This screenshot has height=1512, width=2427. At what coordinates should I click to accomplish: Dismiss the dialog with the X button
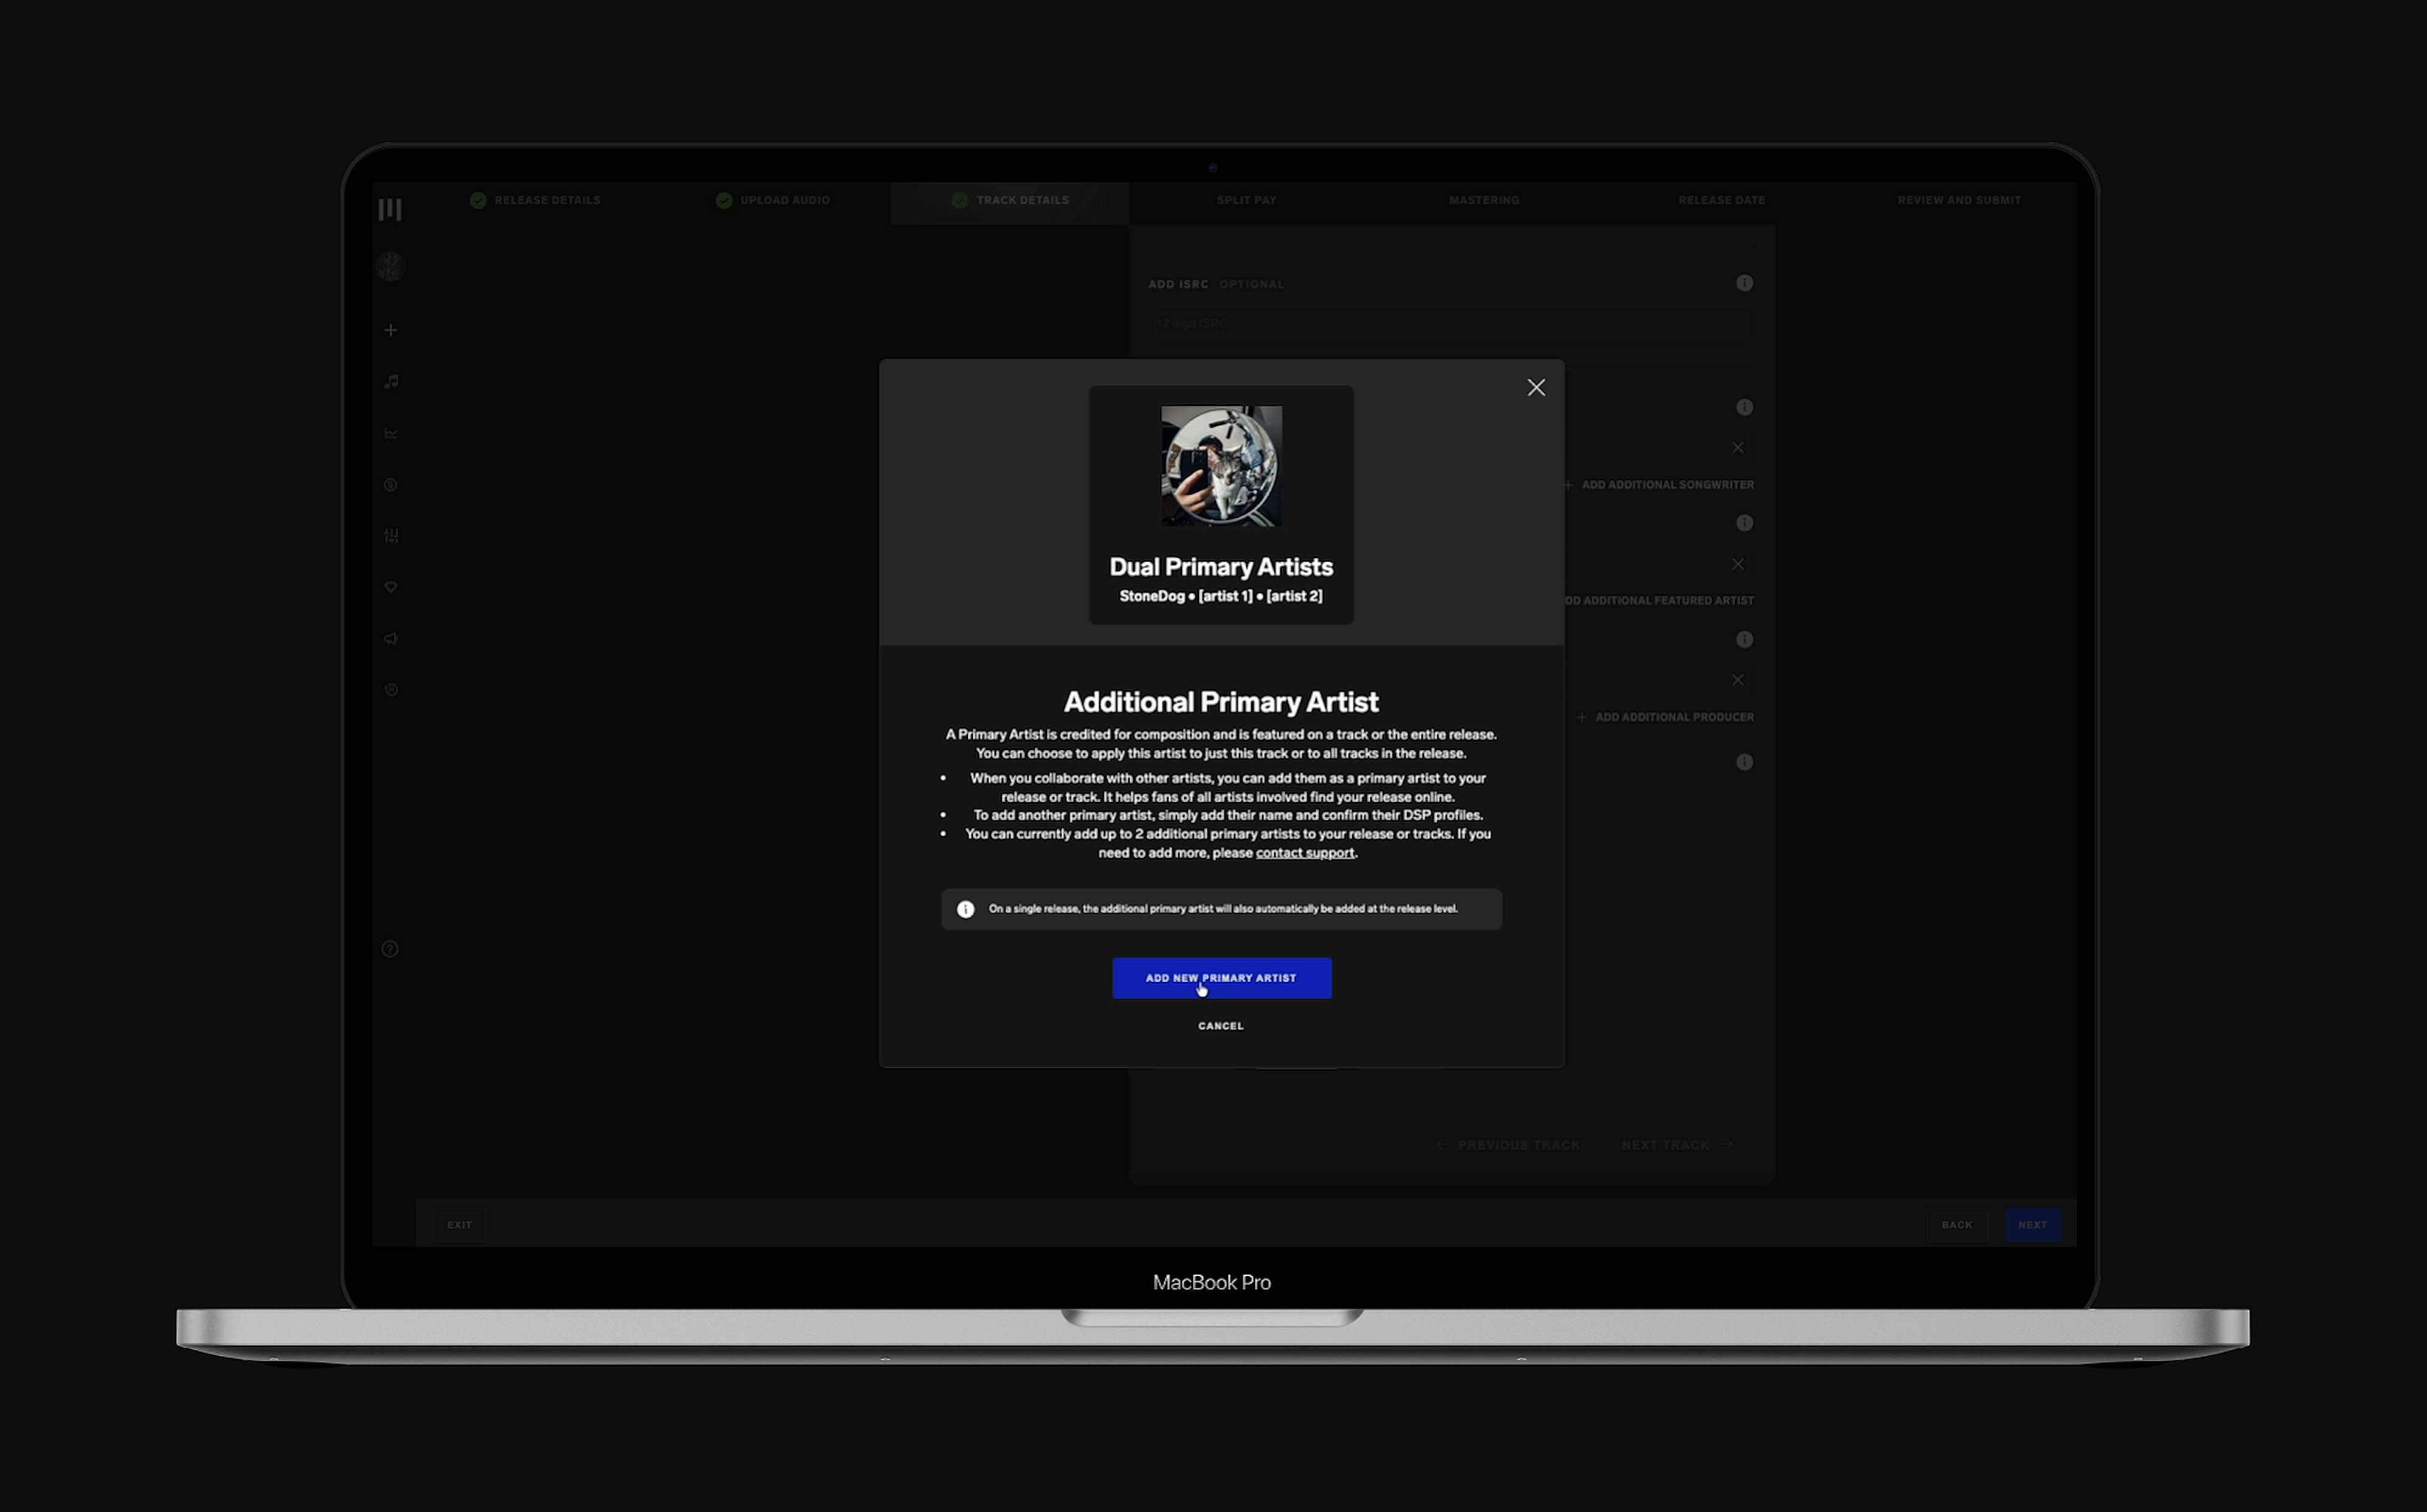[1536, 387]
